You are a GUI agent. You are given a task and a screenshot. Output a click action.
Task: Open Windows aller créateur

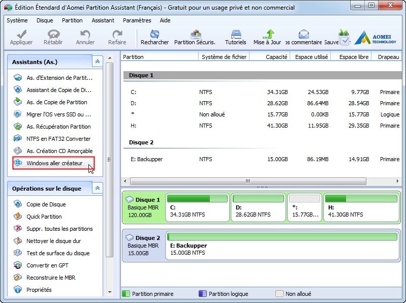tap(53, 163)
